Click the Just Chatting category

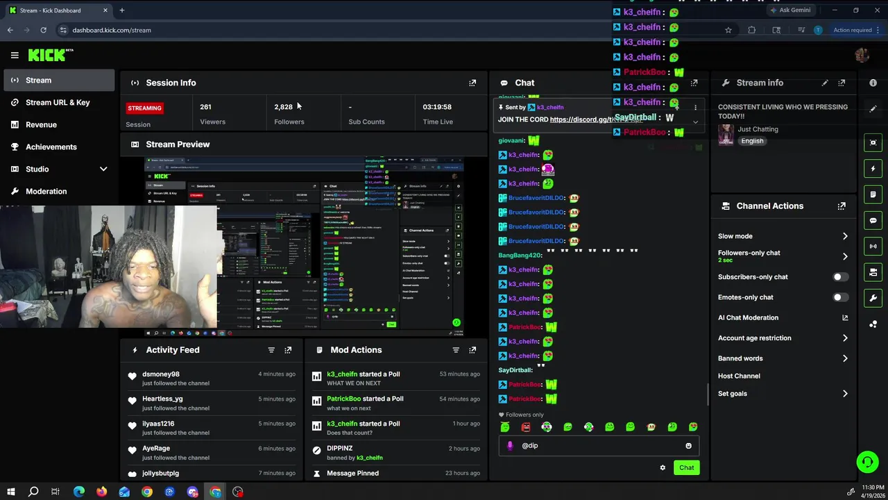(758, 129)
